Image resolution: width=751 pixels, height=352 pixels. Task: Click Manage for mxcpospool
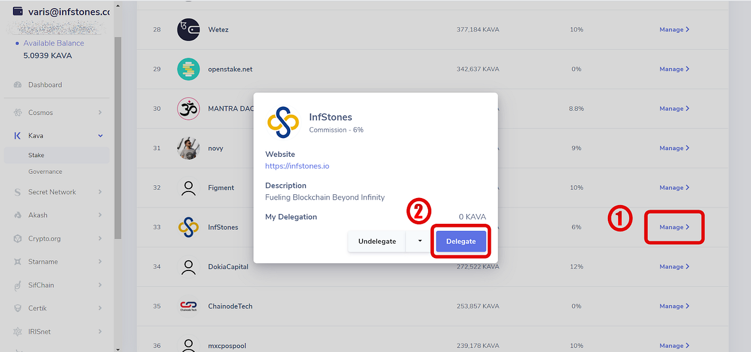tap(674, 346)
